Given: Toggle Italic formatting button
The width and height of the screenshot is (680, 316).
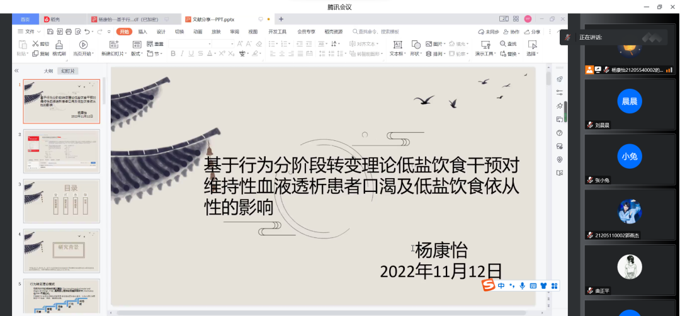Looking at the screenshot, I should 182,54.
